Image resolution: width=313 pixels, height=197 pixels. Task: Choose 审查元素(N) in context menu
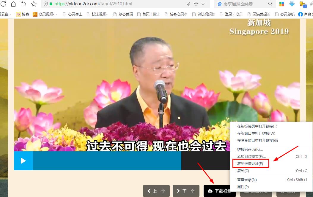click(271, 180)
